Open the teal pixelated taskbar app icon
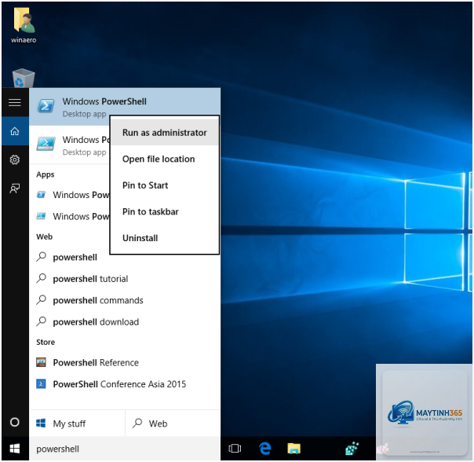 tap(352, 449)
